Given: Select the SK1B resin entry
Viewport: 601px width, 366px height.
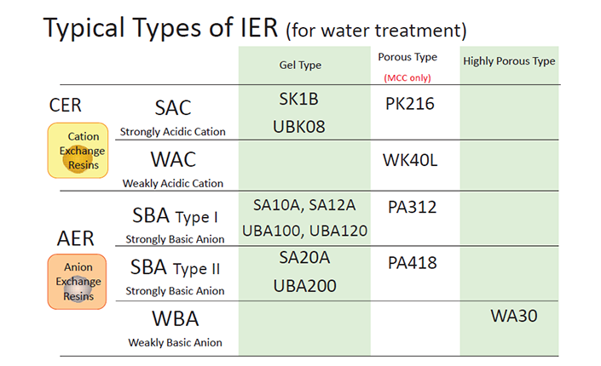Looking at the screenshot, I should (298, 99).
